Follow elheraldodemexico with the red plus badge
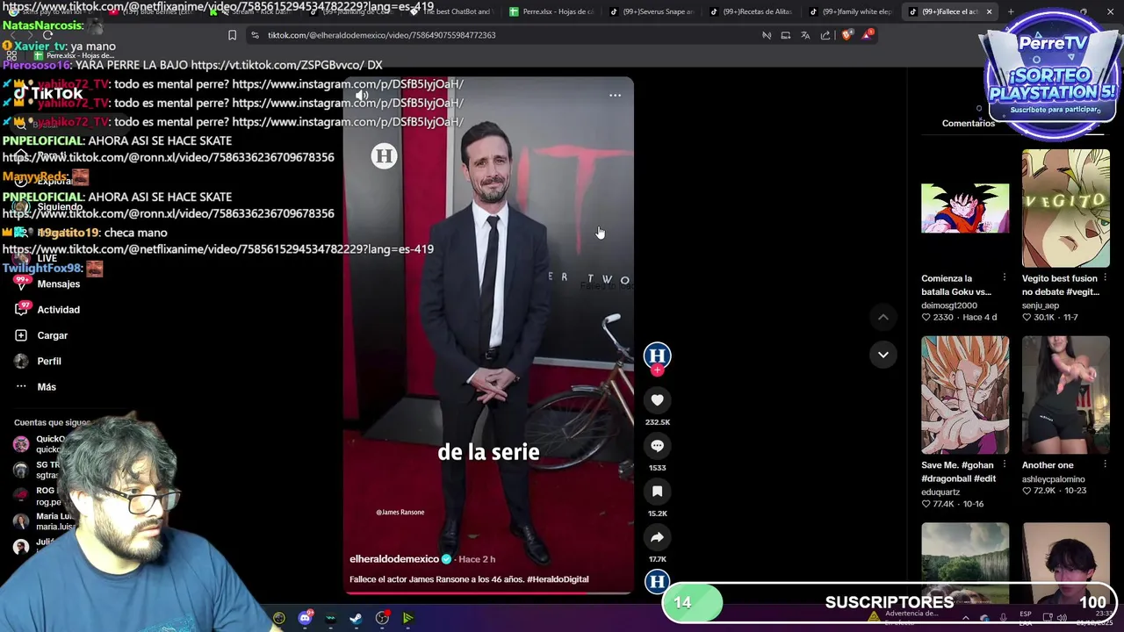The height and width of the screenshot is (632, 1124). click(x=657, y=370)
